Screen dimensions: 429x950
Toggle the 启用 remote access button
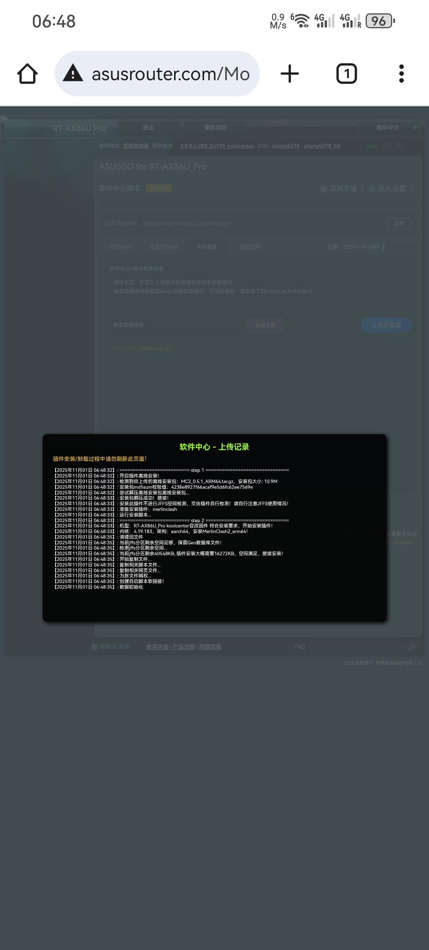point(398,223)
